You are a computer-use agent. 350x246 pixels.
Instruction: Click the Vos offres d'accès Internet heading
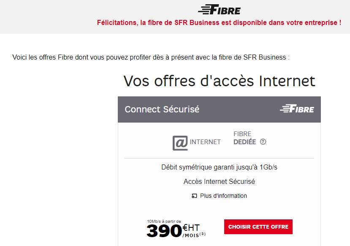pyautogui.click(x=219, y=81)
